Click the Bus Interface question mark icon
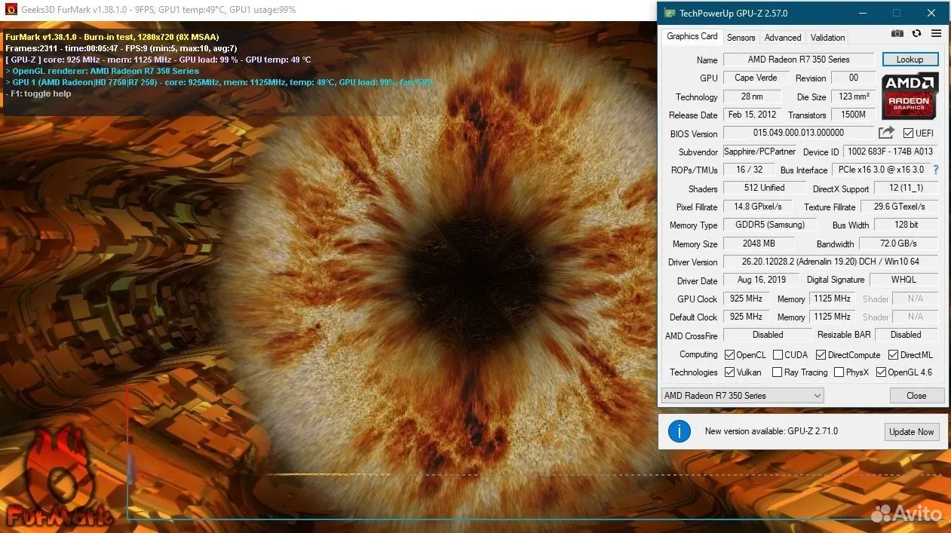The image size is (951, 533). pyautogui.click(x=936, y=170)
